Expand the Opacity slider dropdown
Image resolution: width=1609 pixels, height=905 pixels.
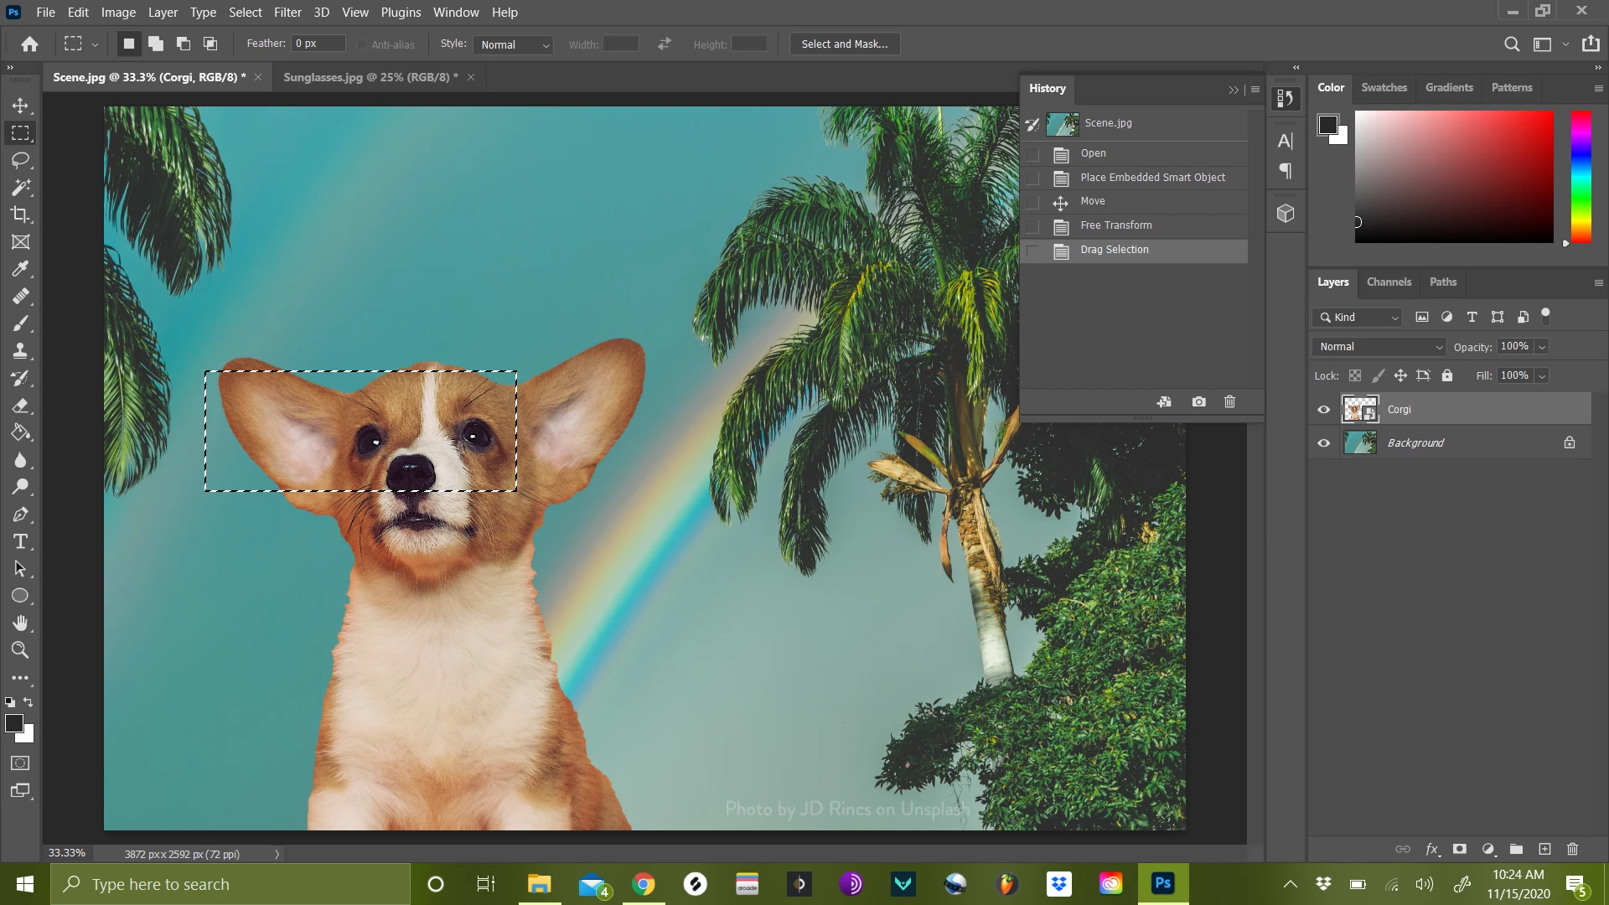click(1542, 347)
